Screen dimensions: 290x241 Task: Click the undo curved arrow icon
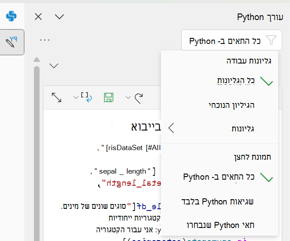click(x=139, y=98)
